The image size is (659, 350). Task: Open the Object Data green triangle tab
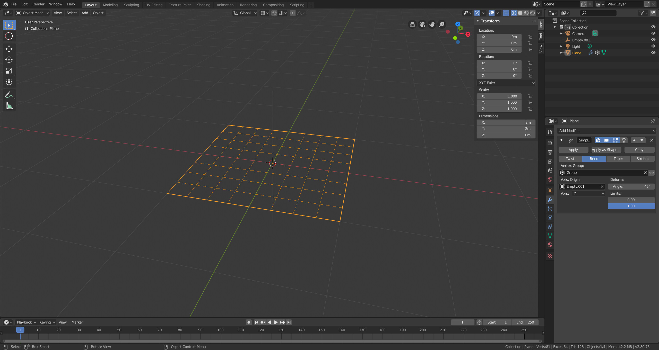click(550, 236)
